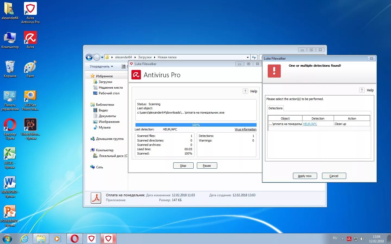Click help question mark in Antivirus Pro window
391x244 pixels.
pos(245,91)
